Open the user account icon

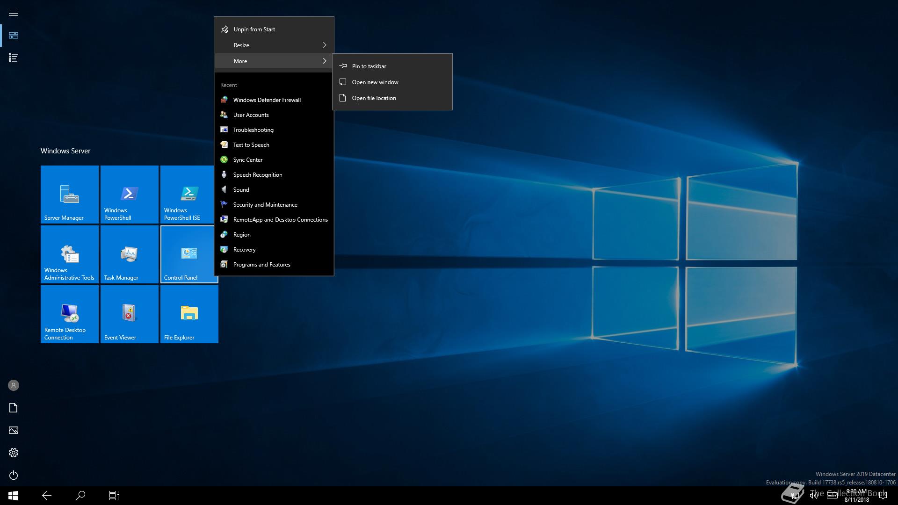14,385
